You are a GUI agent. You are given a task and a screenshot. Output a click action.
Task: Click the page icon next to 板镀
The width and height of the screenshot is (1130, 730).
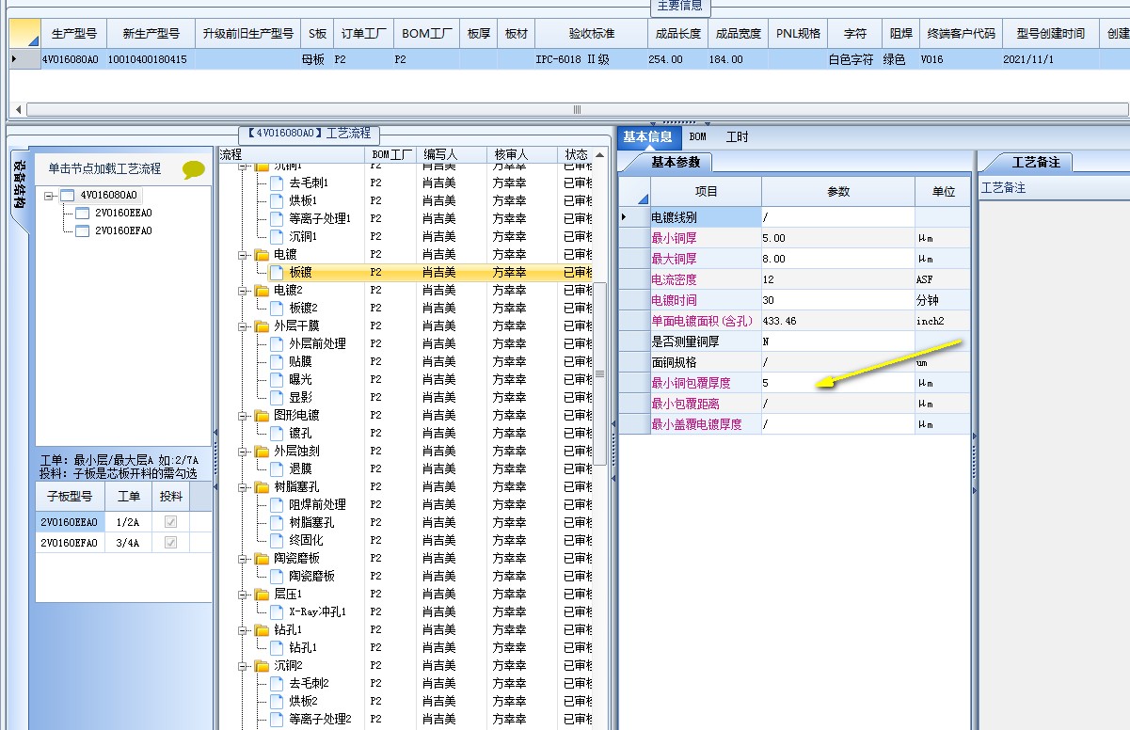click(x=277, y=273)
